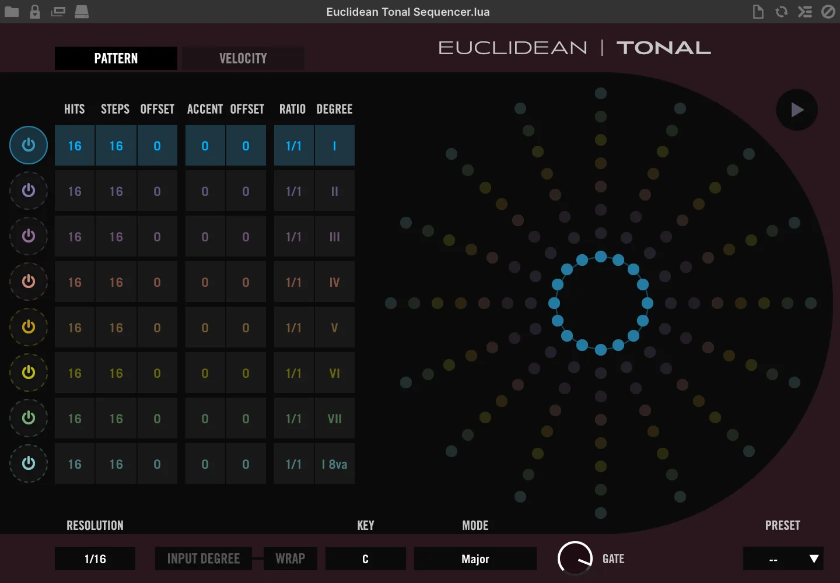The height and width of the screenshot is (583, 840).
Task: Click the Wrap button
Action: pyautogui.click(x=290, y=559)
